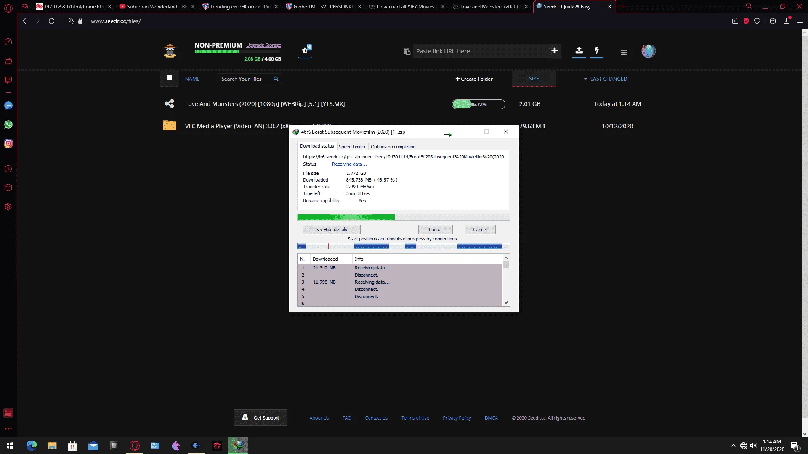Sort files by the SIZE column
This screenshot has height=454, width=808.
tap(534, 79)
